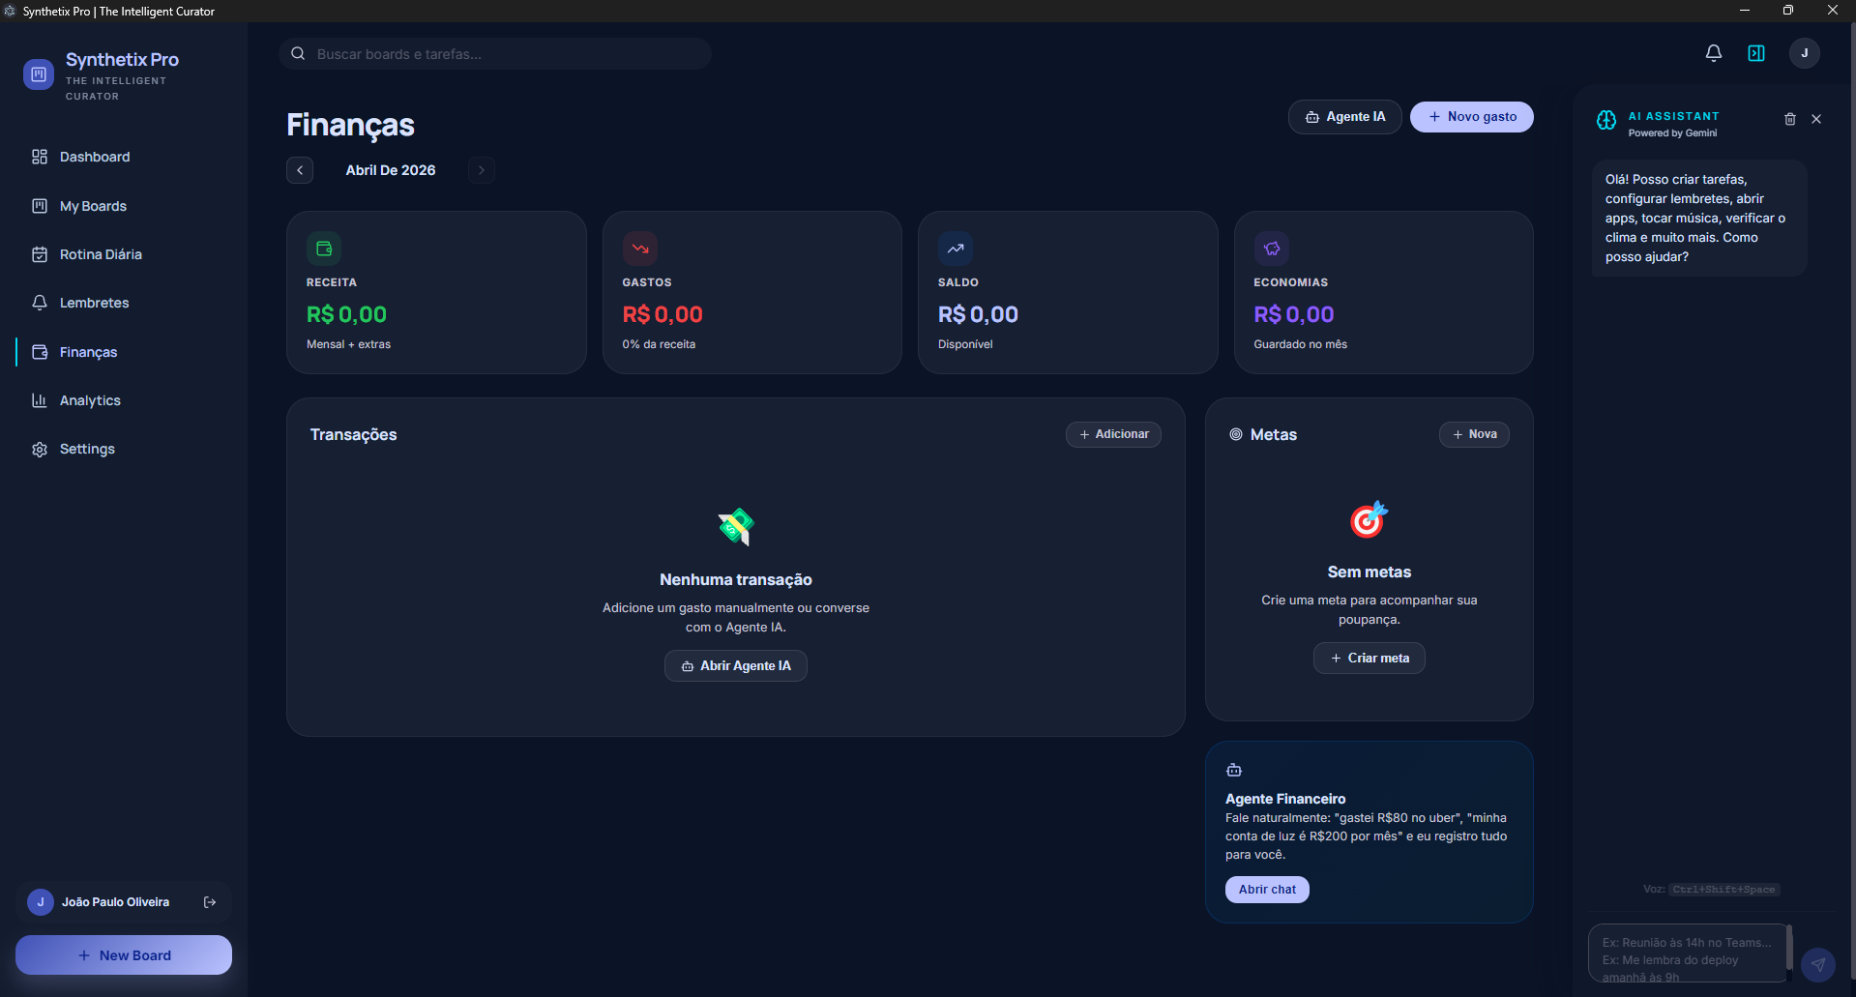Click the Novo gasto button
This screenshot has width=1856, height=997.
click(x=1471, y=117)
